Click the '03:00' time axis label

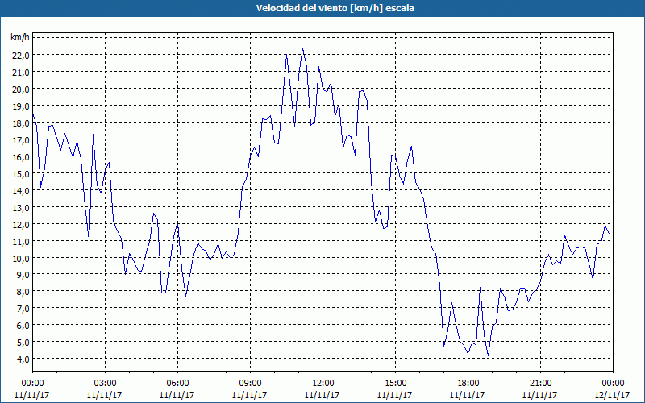pyautogui.click(x=105, y=384)
